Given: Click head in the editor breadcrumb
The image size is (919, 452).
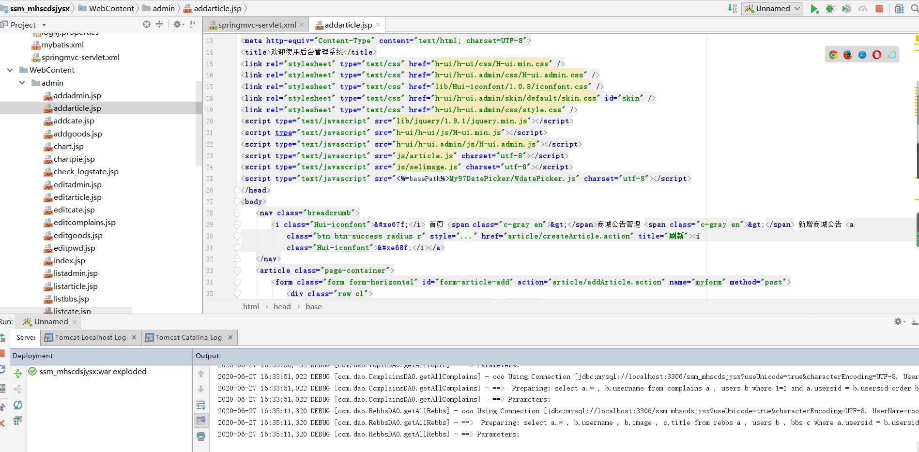Looking at the screenshot, I should coord(282,307).
